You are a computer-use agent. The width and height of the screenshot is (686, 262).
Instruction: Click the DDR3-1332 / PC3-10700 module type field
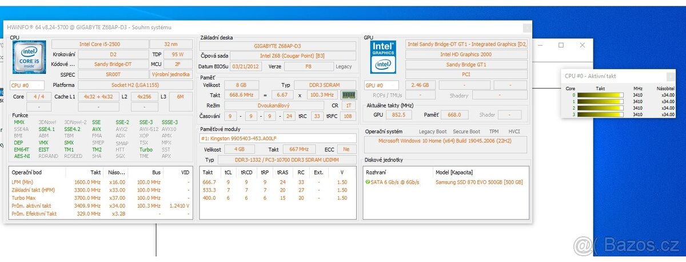(286, 160)
